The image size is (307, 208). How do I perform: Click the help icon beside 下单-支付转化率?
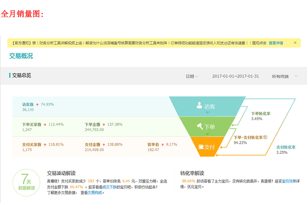click(265, 137)
